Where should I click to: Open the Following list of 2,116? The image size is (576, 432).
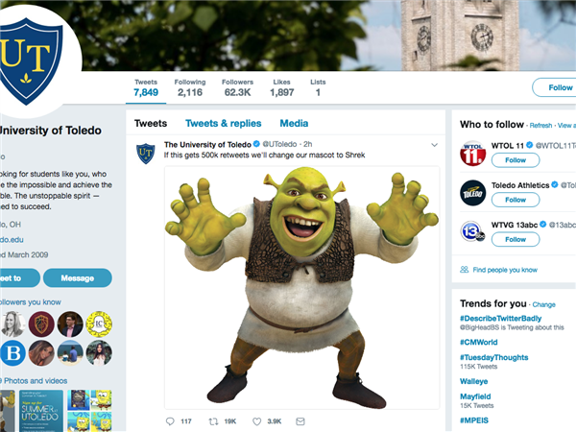click(x=190, y=88)
